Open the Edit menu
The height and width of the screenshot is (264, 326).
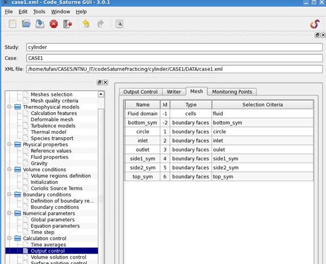tap(23, 11)
